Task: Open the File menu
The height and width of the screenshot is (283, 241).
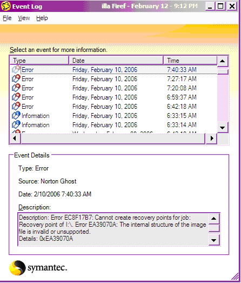Action: [x=7, y=18]
